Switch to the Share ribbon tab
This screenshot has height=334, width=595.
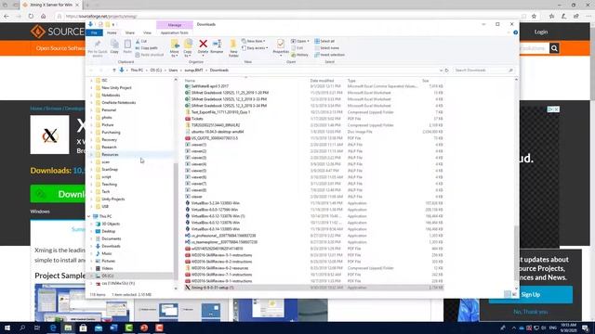click(130, 33)
